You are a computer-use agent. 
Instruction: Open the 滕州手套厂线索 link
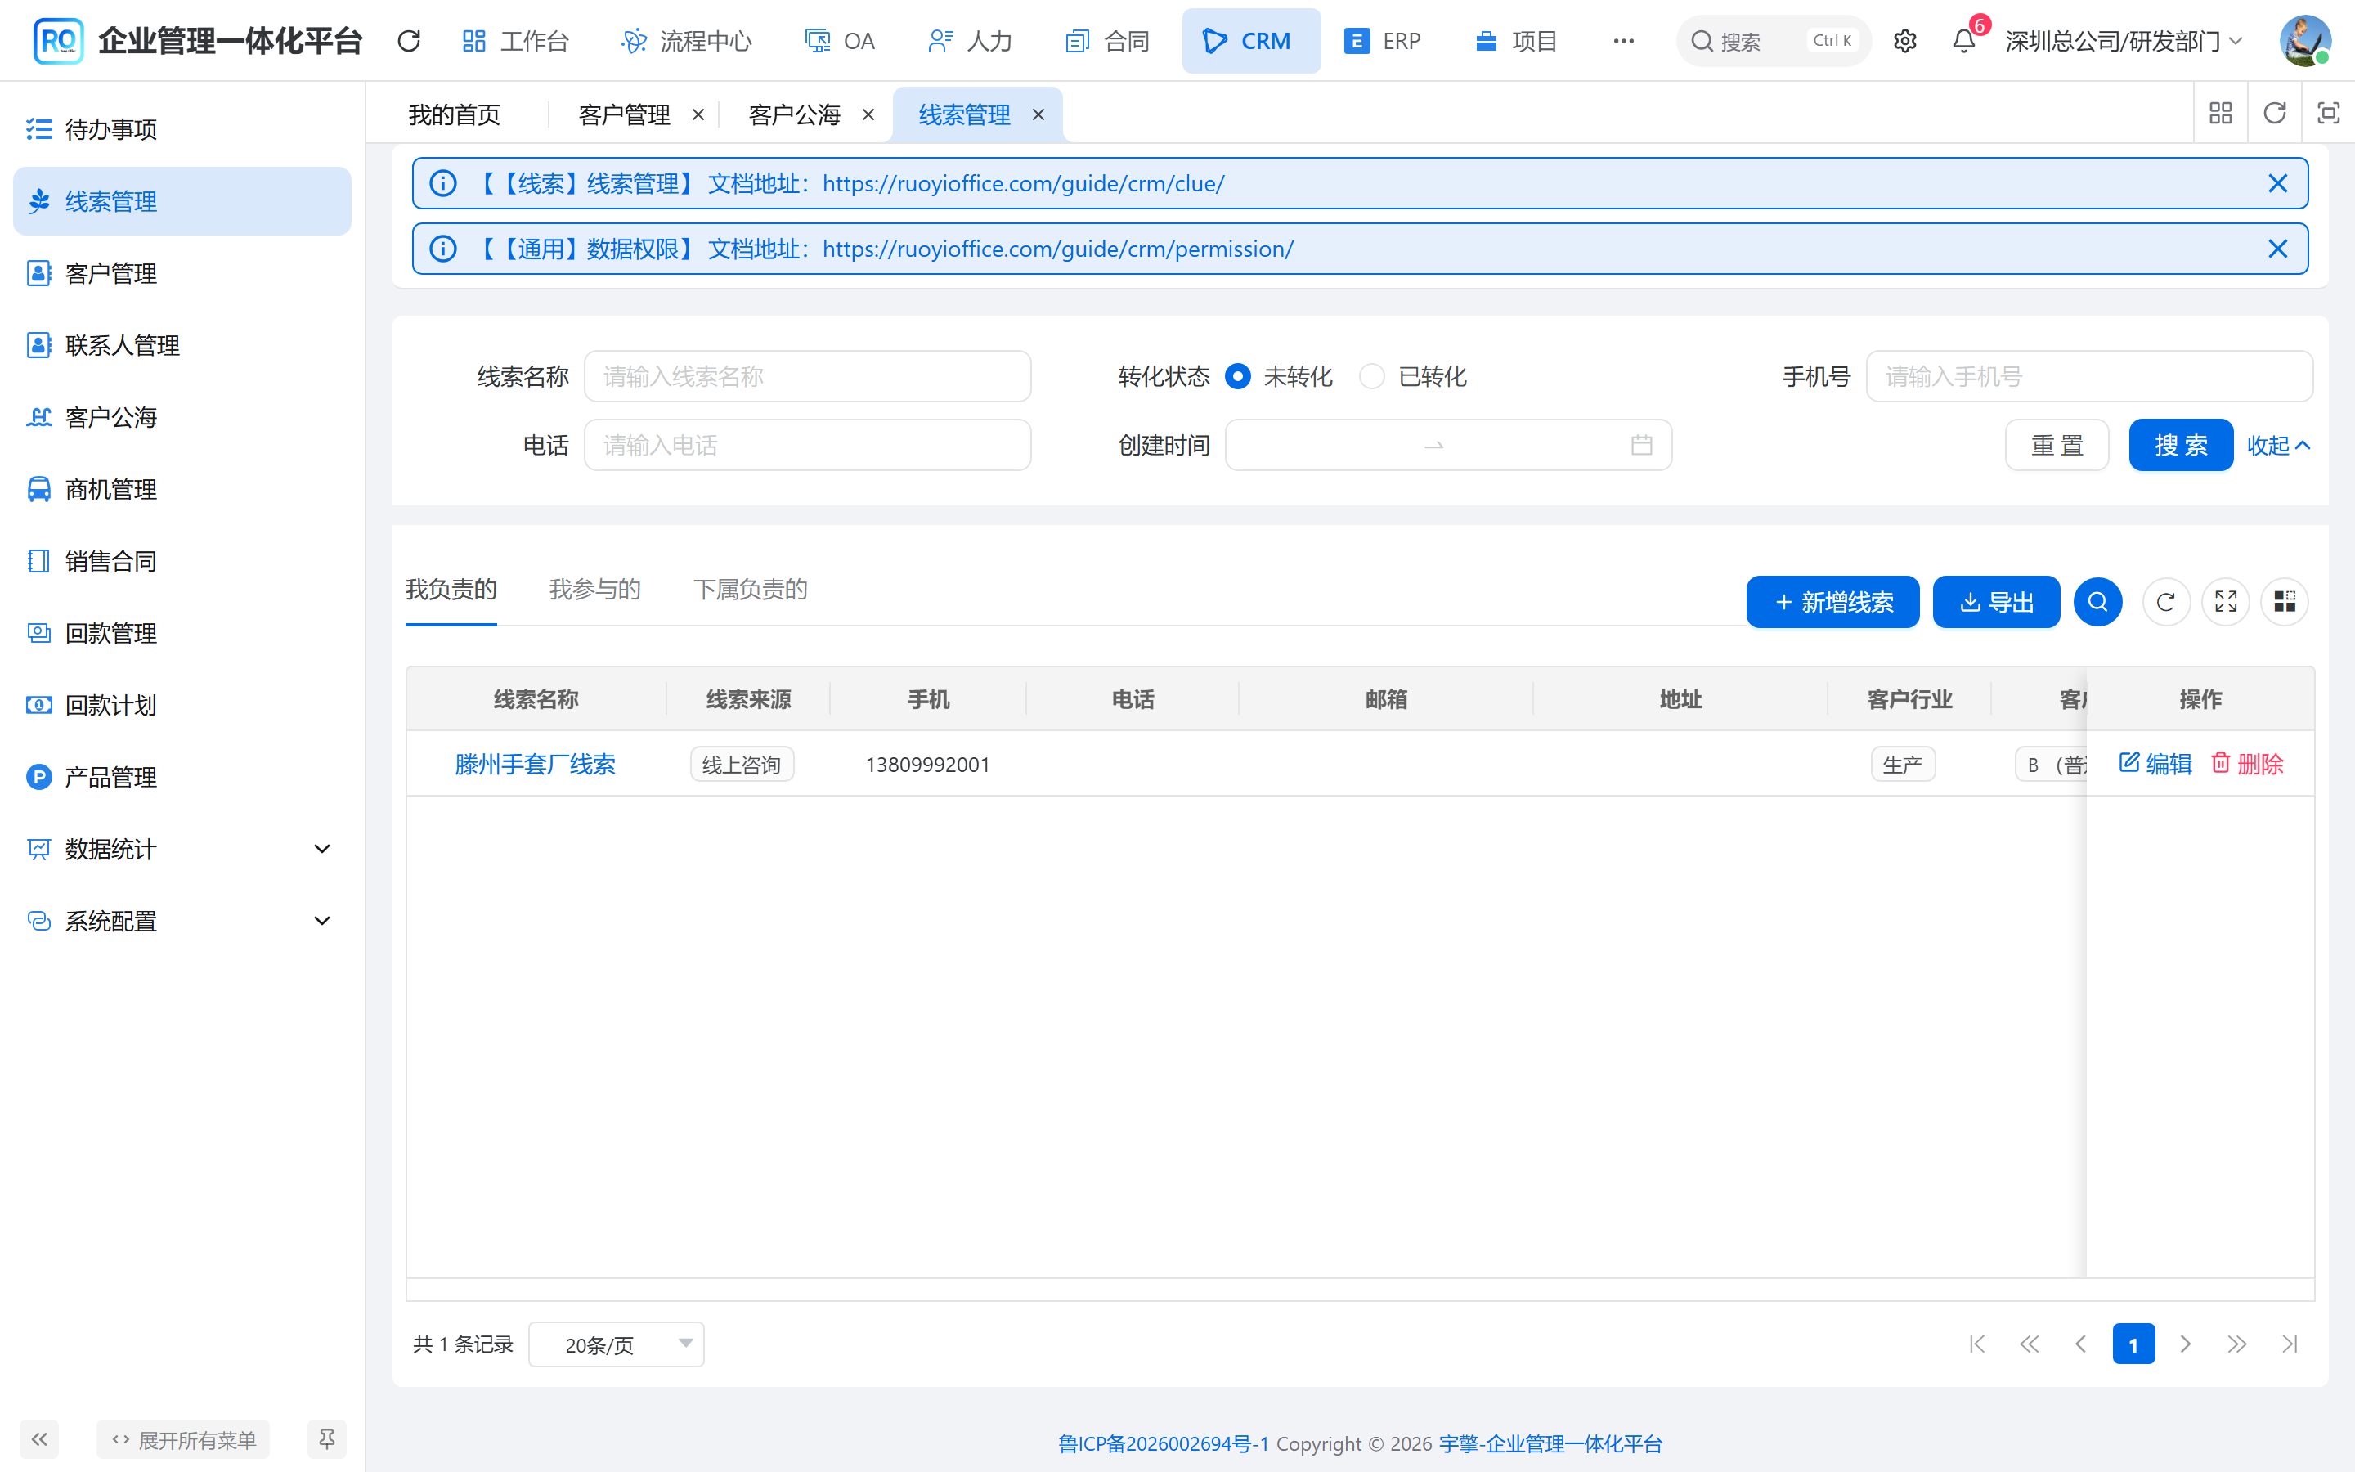[536, 765]
